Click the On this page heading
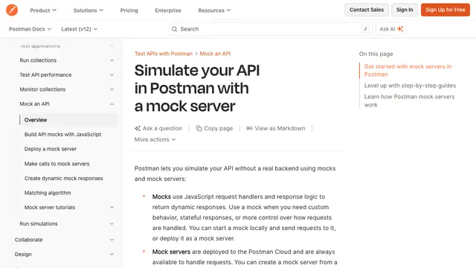 376,54
